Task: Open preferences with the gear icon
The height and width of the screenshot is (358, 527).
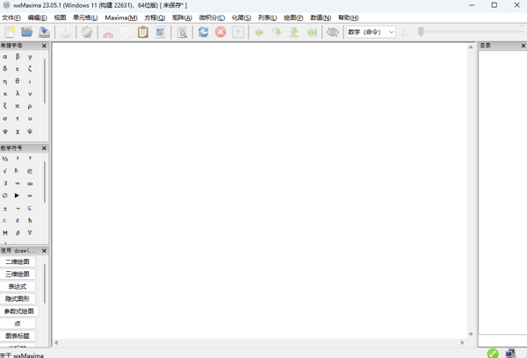Action: click(87, 32)
